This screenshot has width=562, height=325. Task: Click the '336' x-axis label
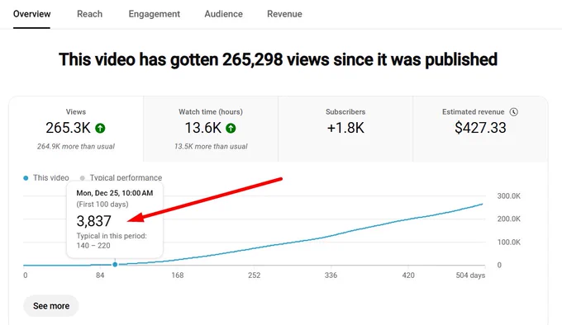click(331, 276)
